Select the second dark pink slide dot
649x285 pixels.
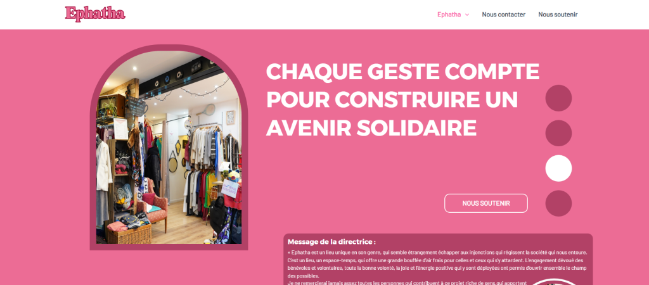(558, 133)
